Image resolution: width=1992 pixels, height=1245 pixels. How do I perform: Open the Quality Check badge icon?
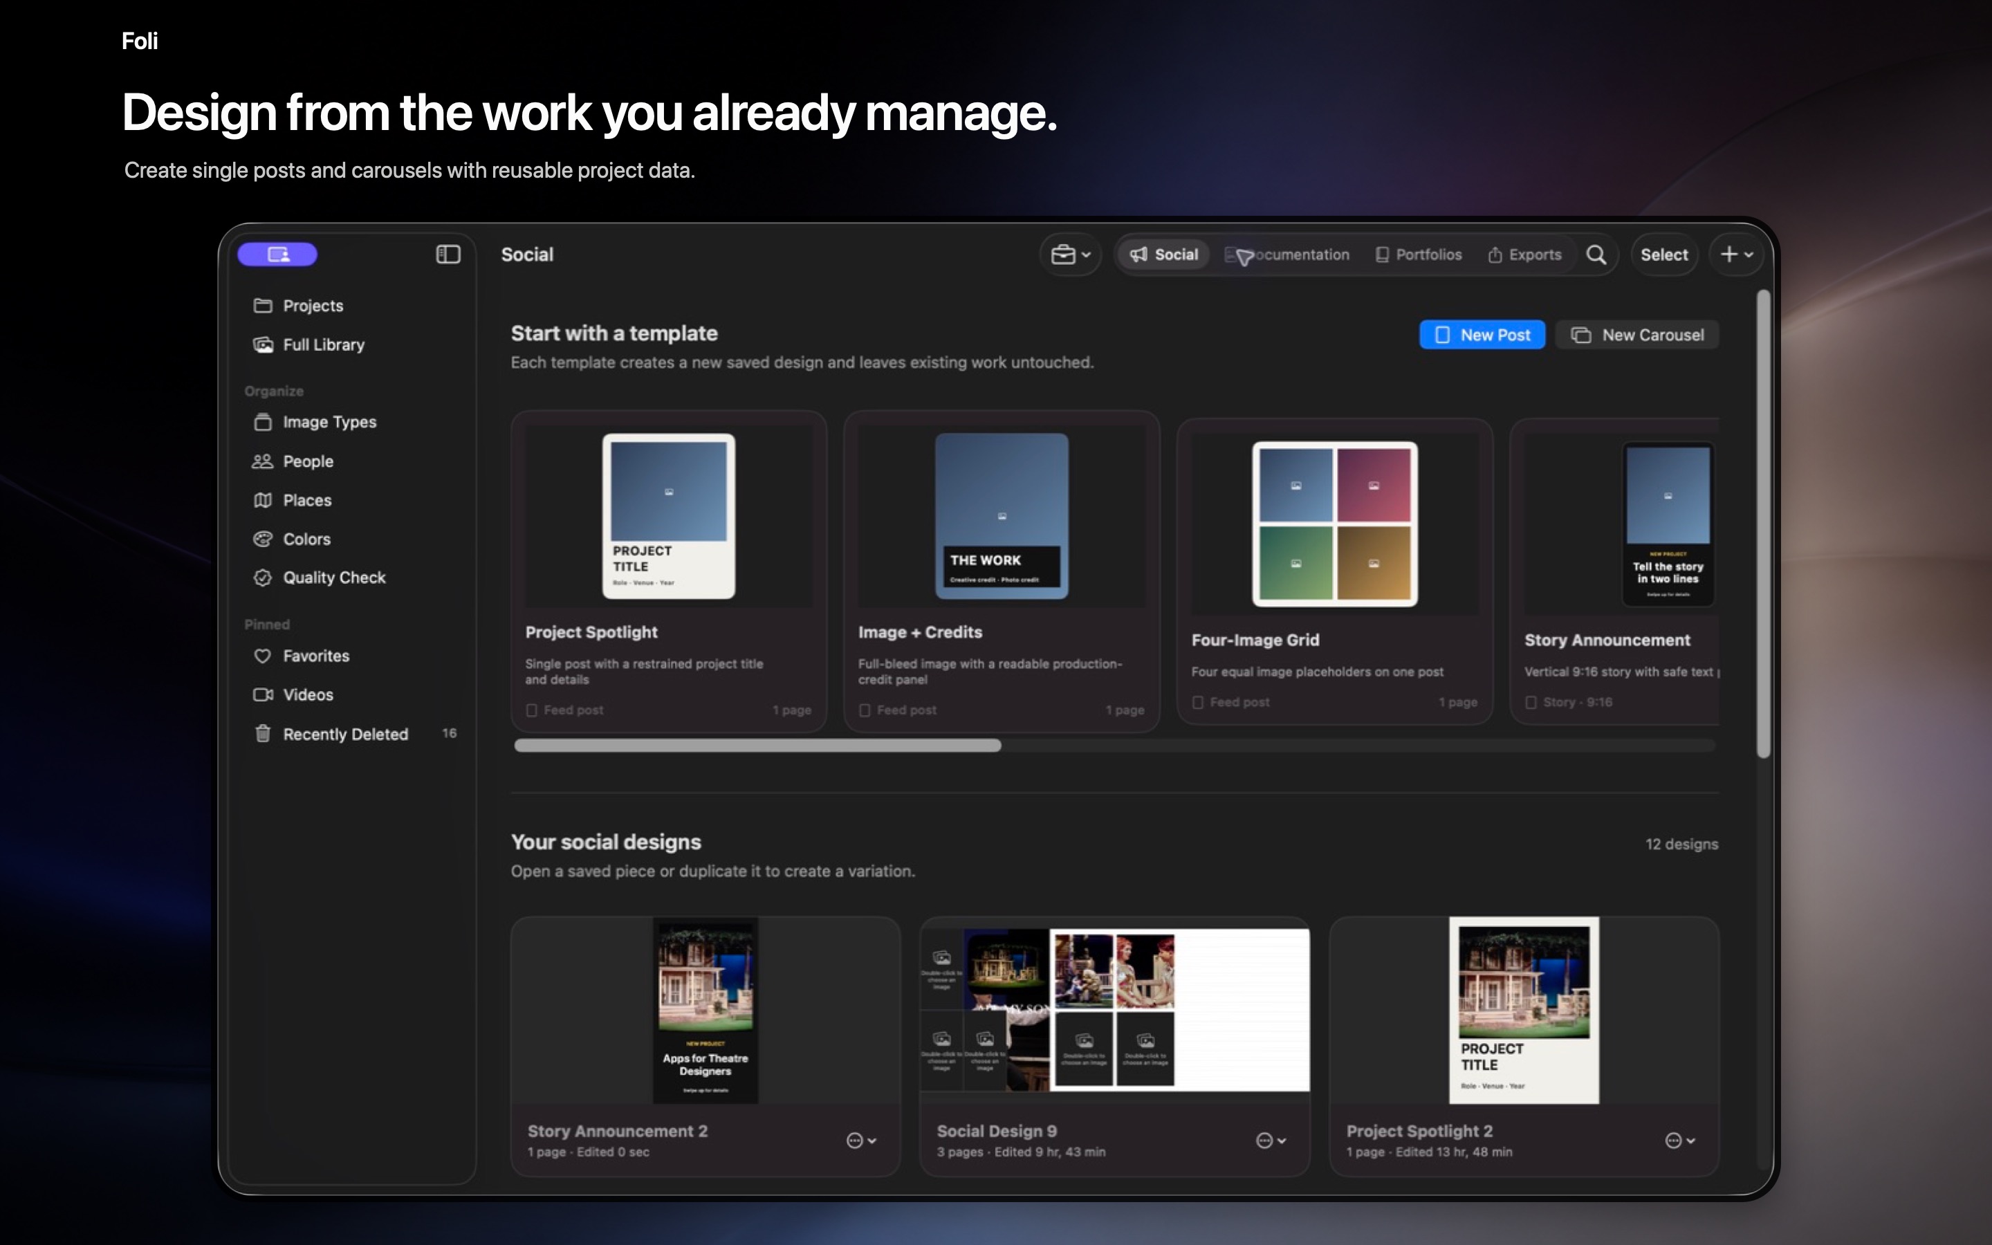click(x=263, y=578)
